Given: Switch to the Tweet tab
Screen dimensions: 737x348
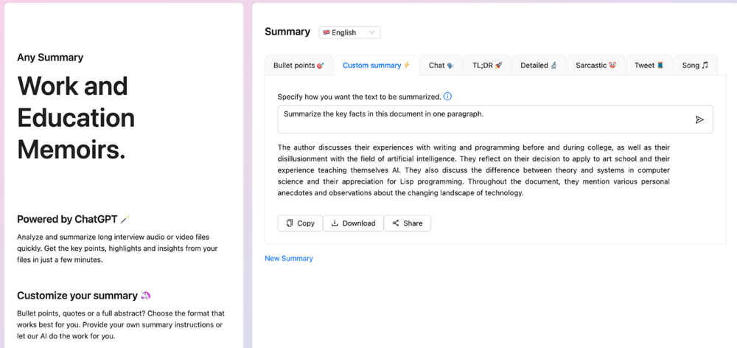Looking at the screenshot, I should (x=649, y=66).
